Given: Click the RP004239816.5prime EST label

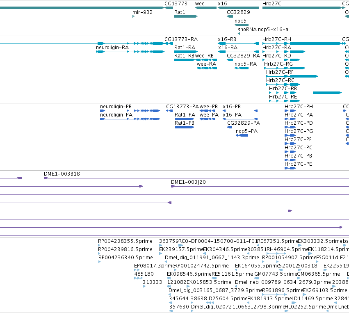Looking at the screenshot, I should (125, 249).
